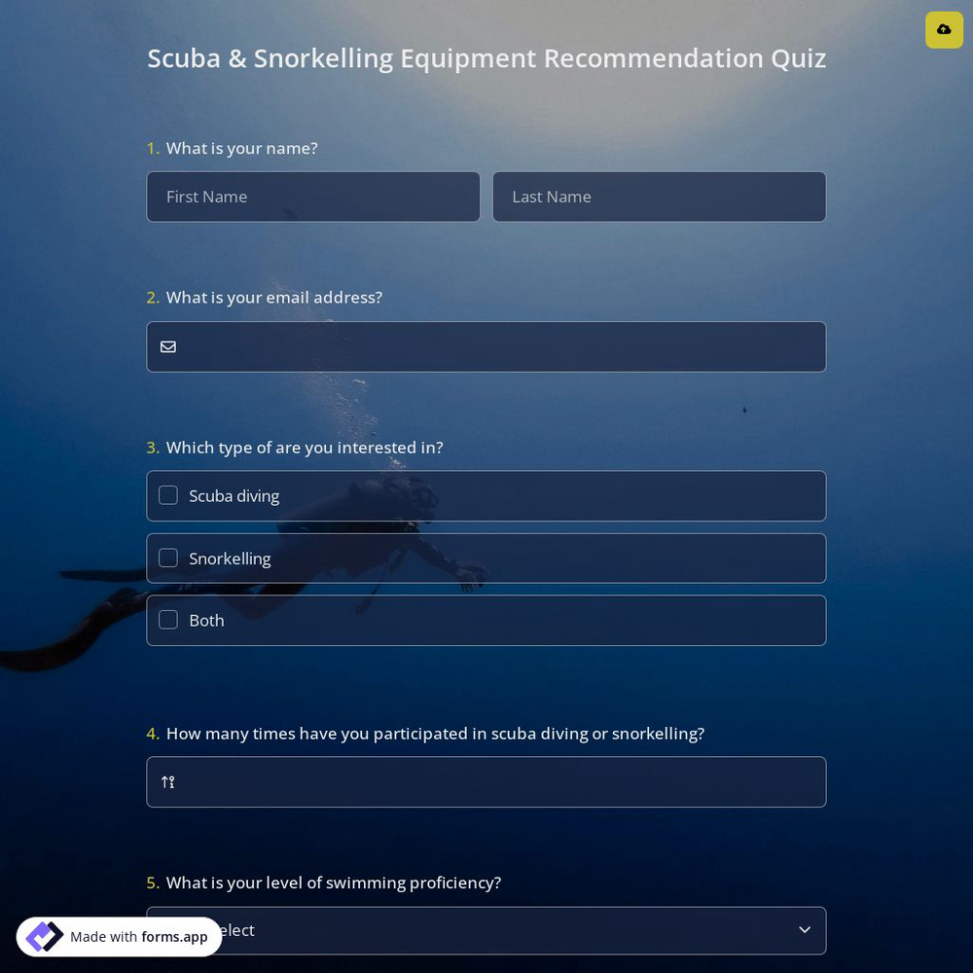
Task: Click the yellow cloud upload icon
Action: pos(944,29)
